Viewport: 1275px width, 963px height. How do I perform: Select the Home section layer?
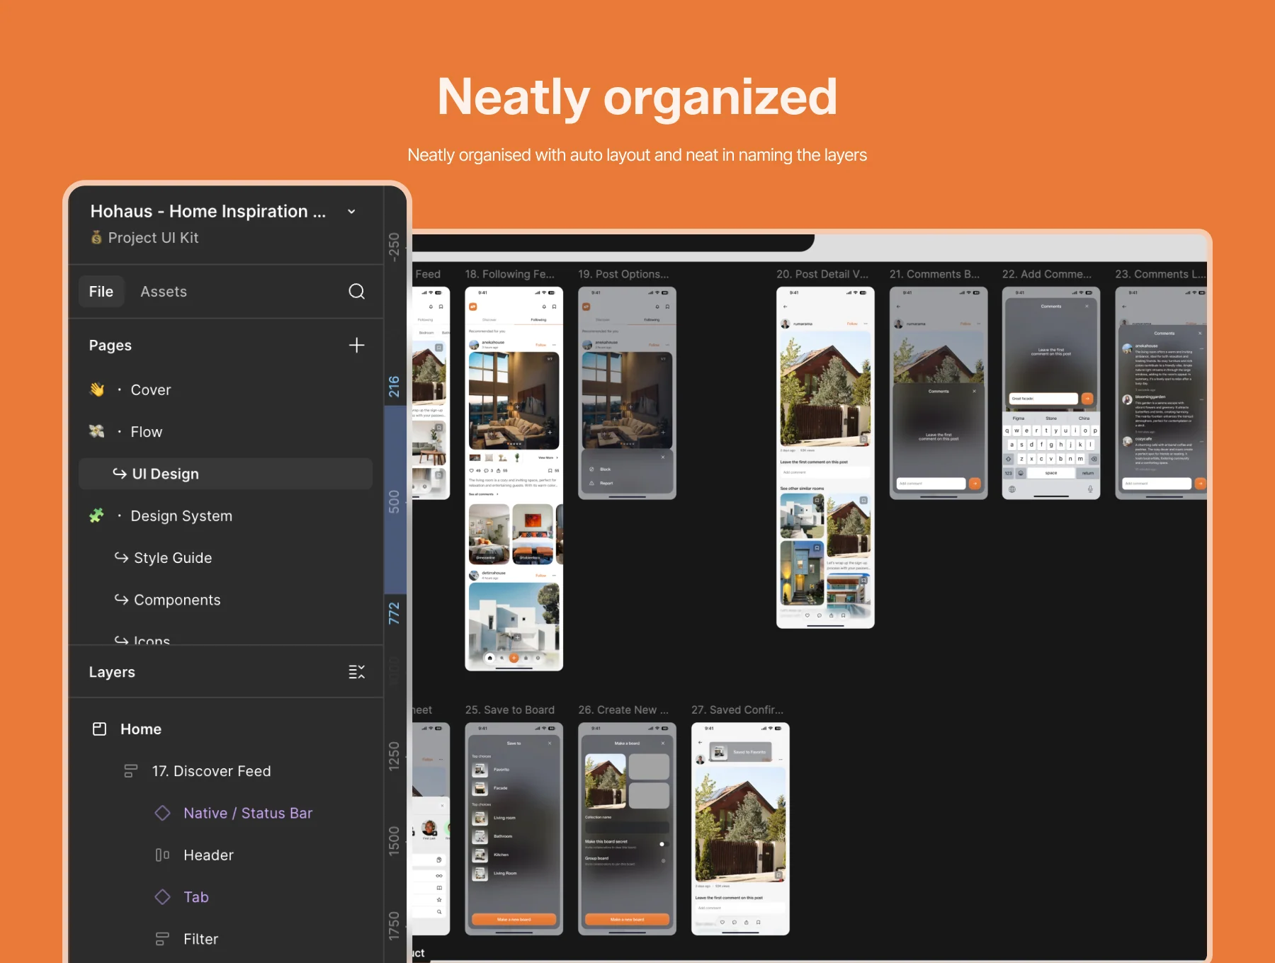point(225,729)
